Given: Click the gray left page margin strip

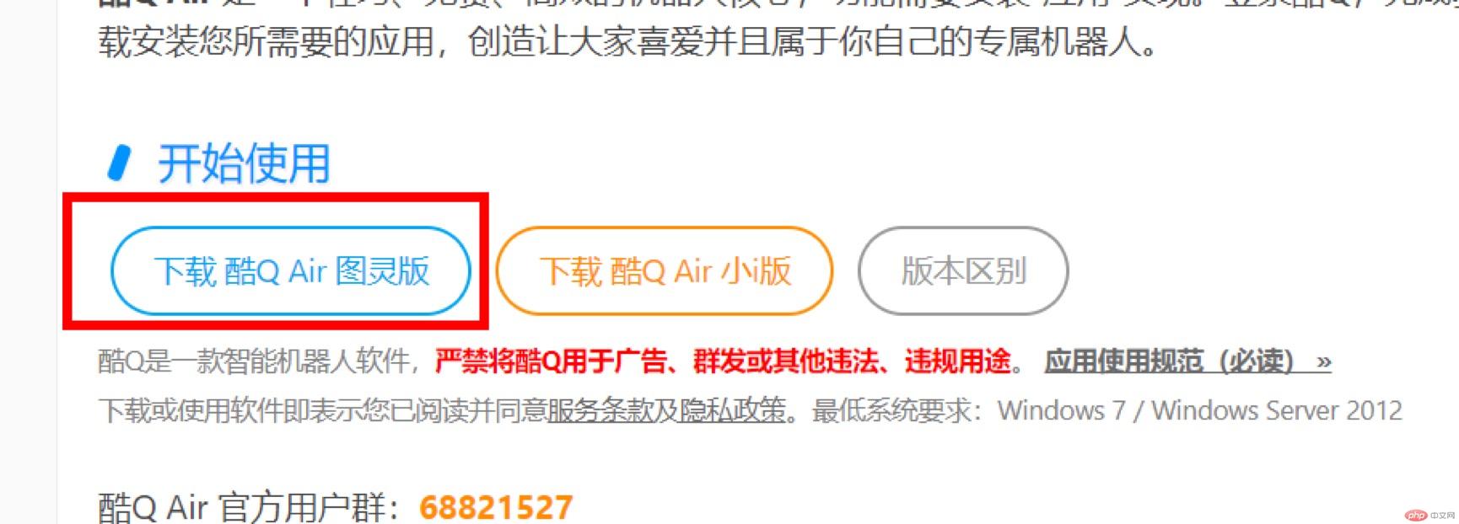Looking at the screenshot, I should (x=29, y=262).
